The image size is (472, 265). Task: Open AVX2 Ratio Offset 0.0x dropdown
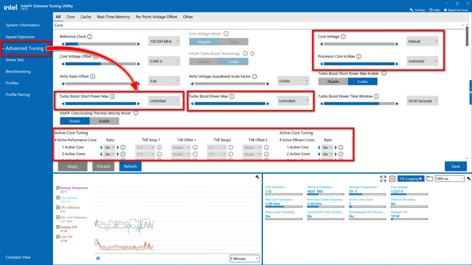point(164,81)
